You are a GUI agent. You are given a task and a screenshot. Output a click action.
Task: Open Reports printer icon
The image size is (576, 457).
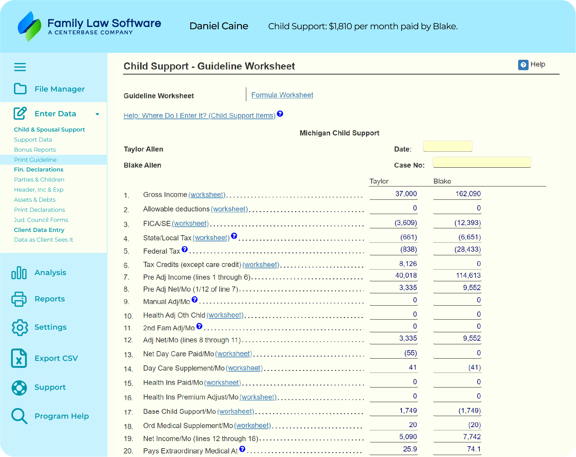(19, 299)
